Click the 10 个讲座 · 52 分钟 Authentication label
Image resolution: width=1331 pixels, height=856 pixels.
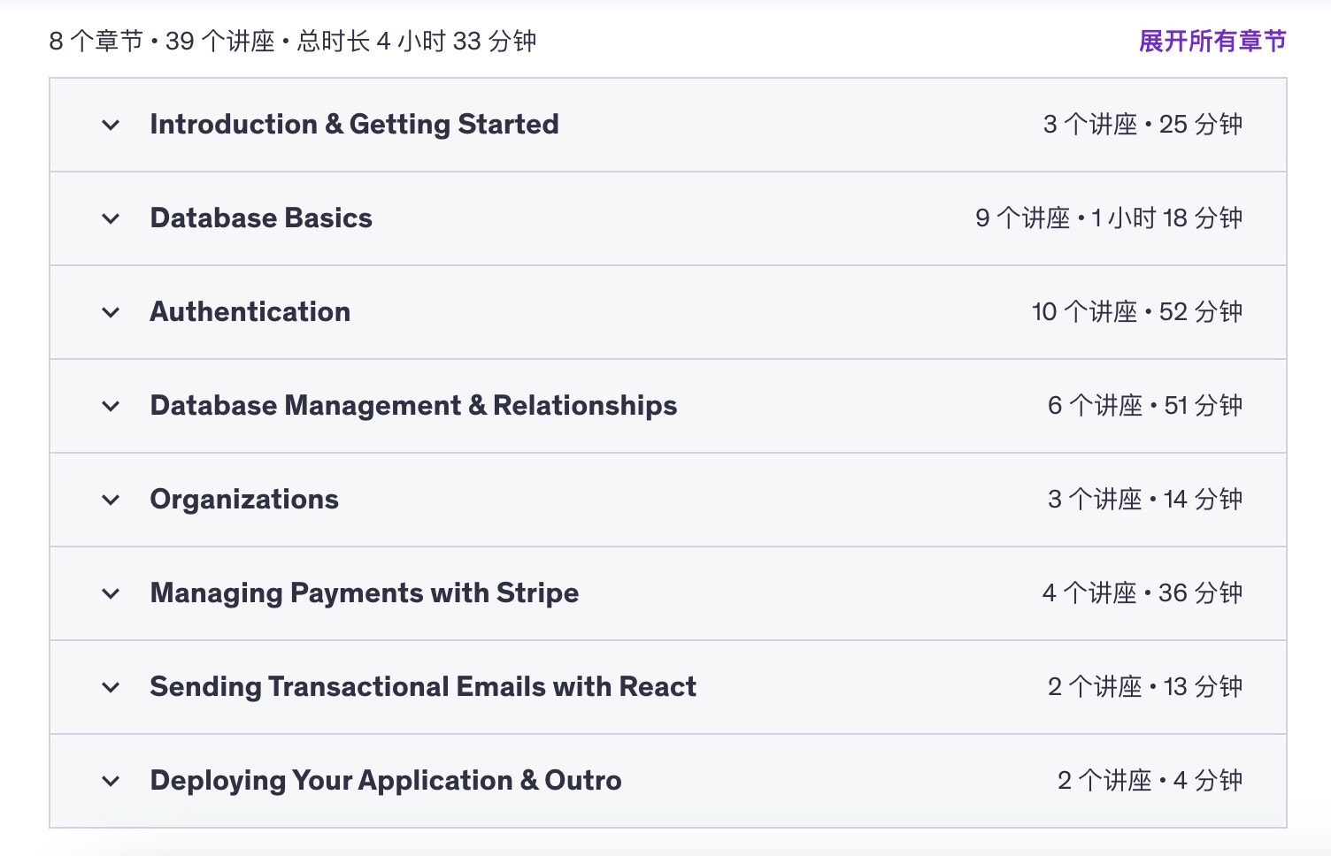pos(1137,312)
